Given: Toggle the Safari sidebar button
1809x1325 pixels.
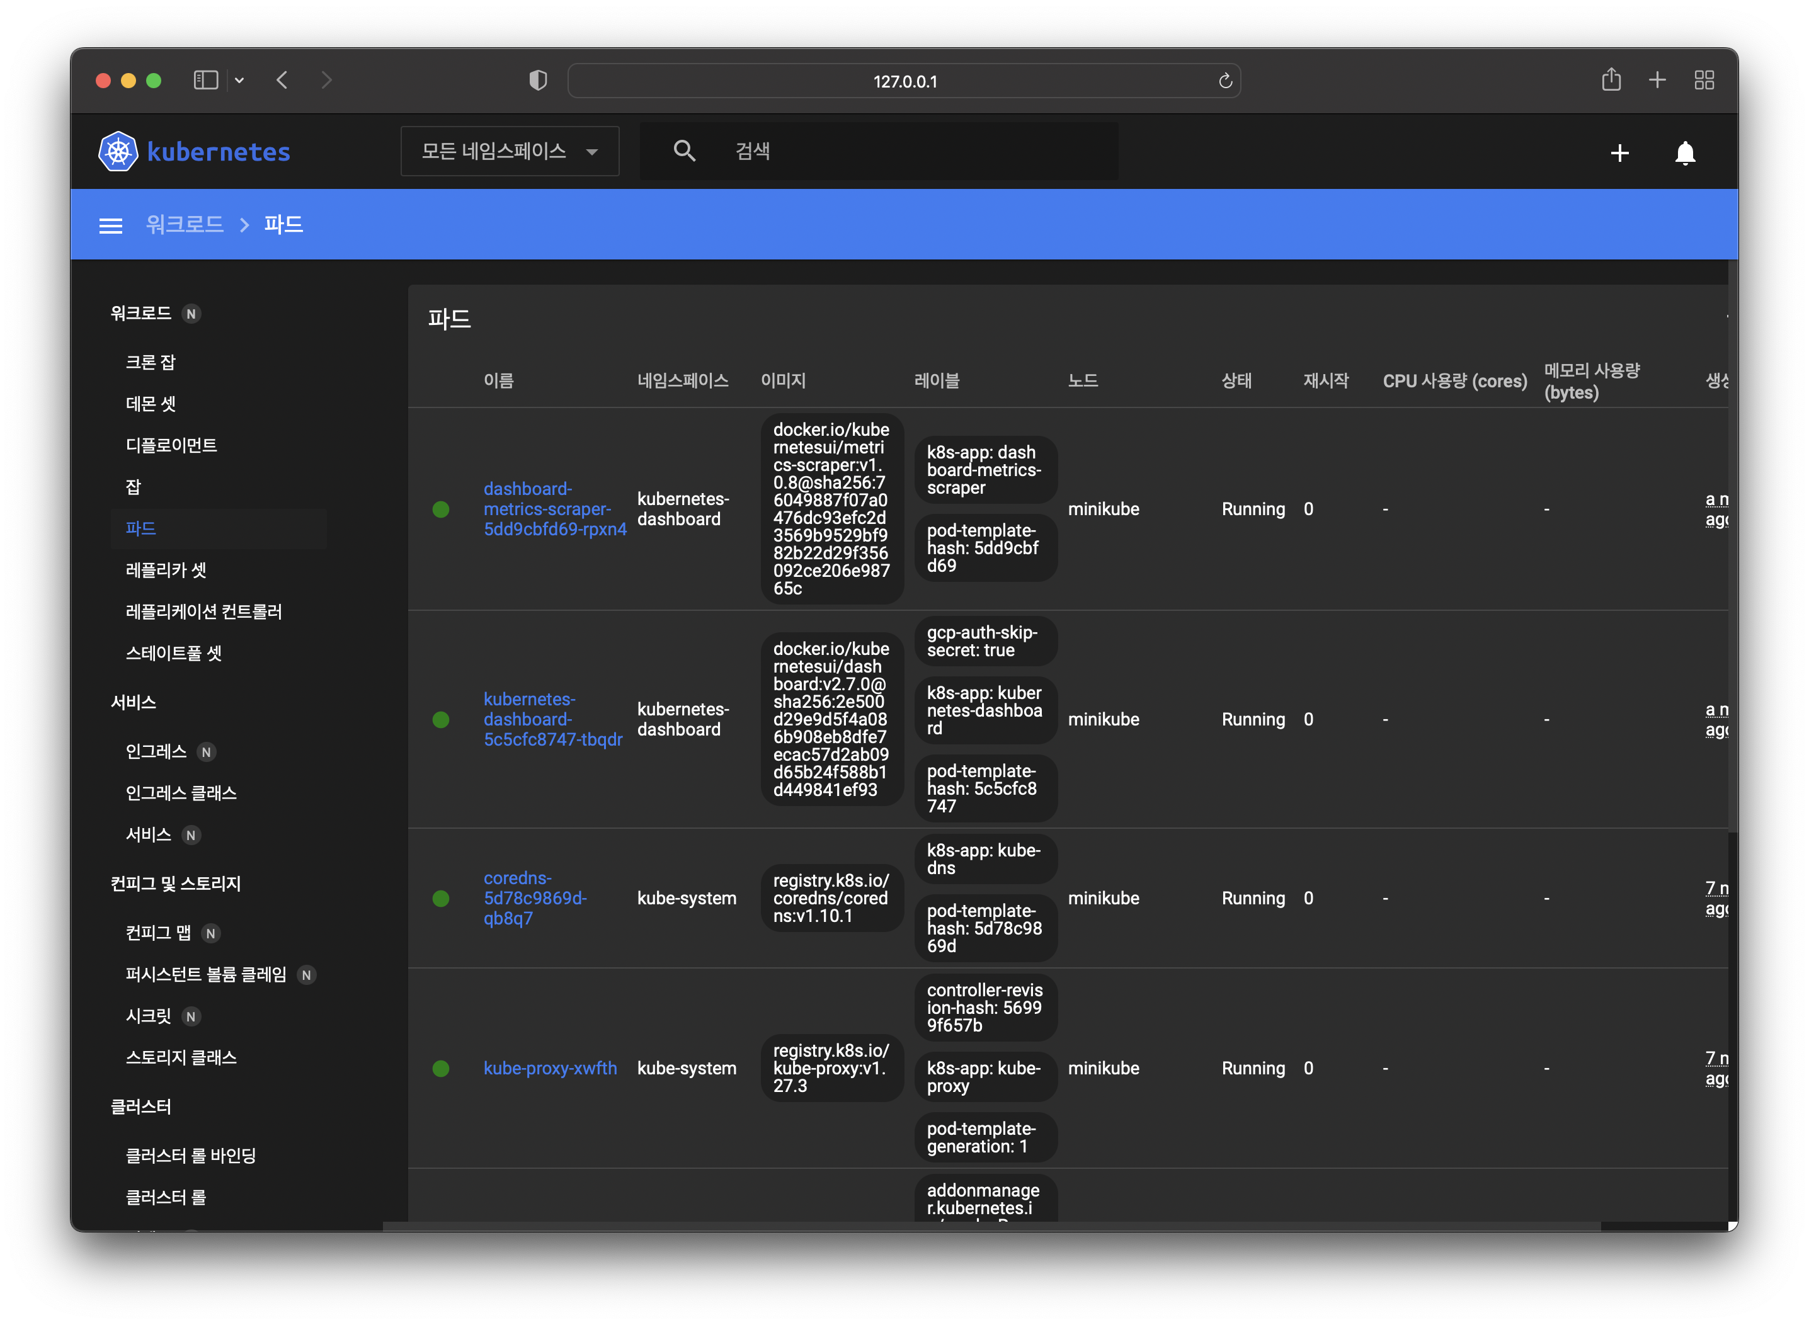Looking at the screenshot, I should (x=205, y=80).
